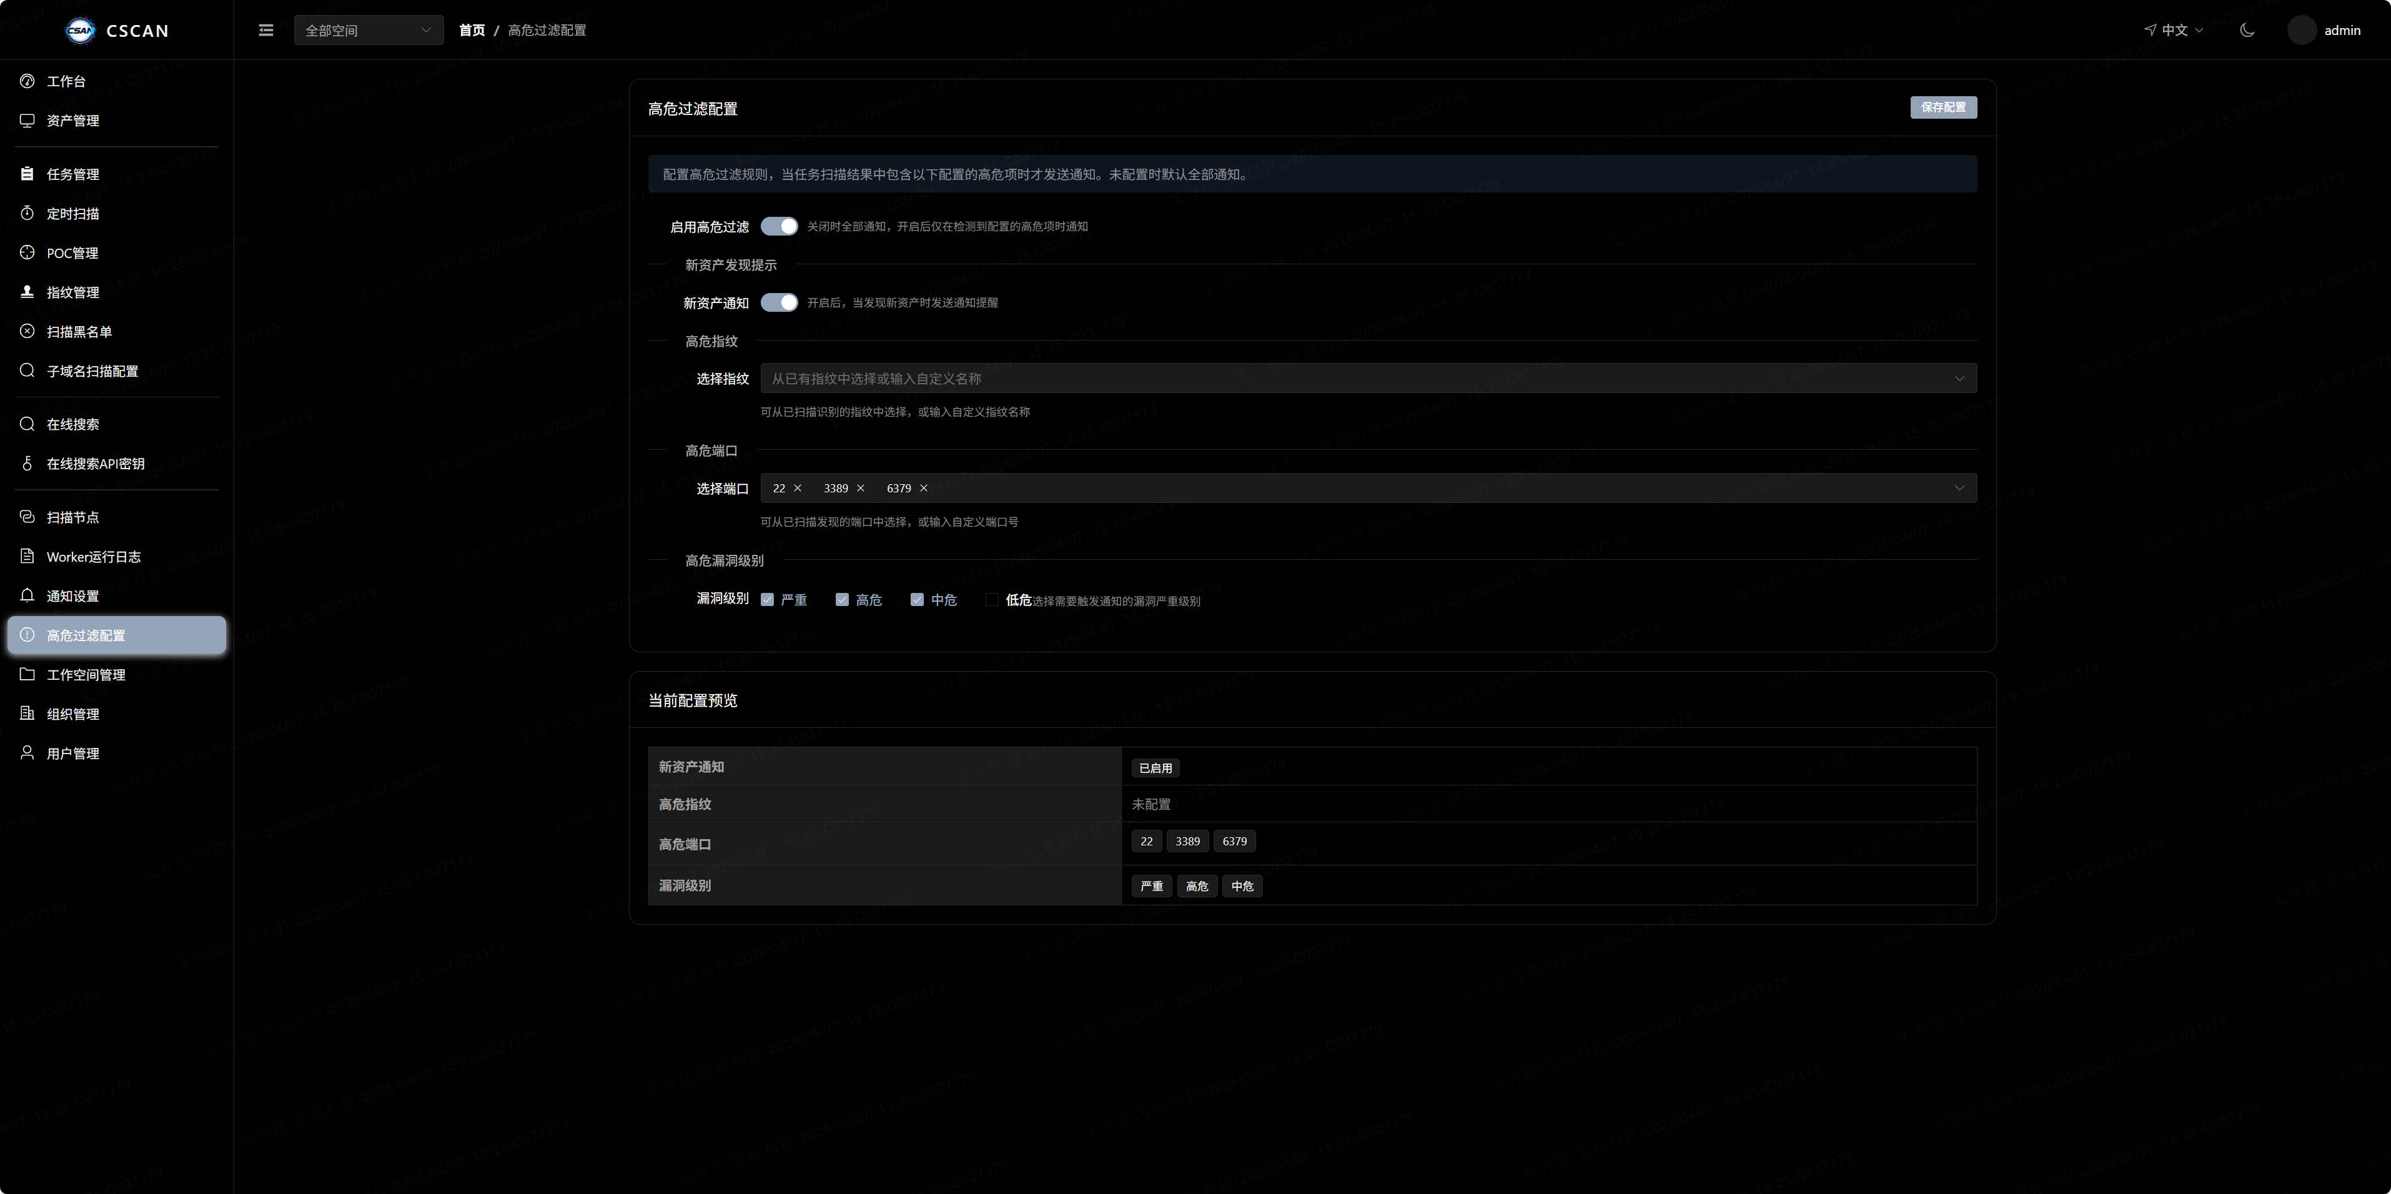
Task: Click the CSCAN logo icon
Action: click(x=80, y=31)
